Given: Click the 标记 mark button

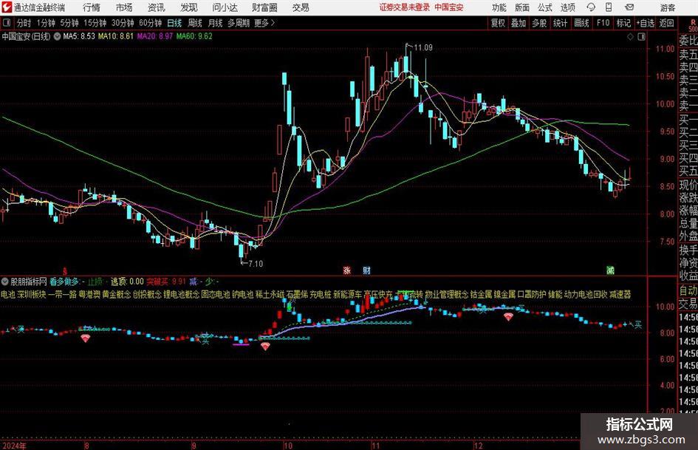Looking at the screenshot, I should pyautogui.click(x=623, y=23).
